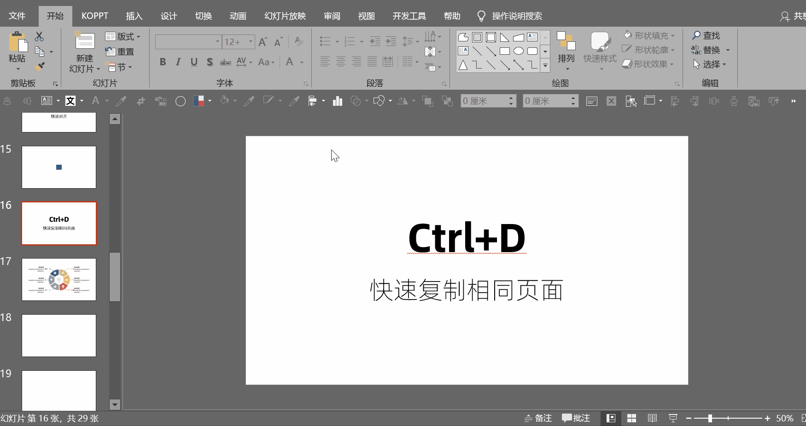Image resolution: width=806 pixels, height=426 pixels.
Task: Toggle the Notes (备注) pane
Action: tap(538, 418)
